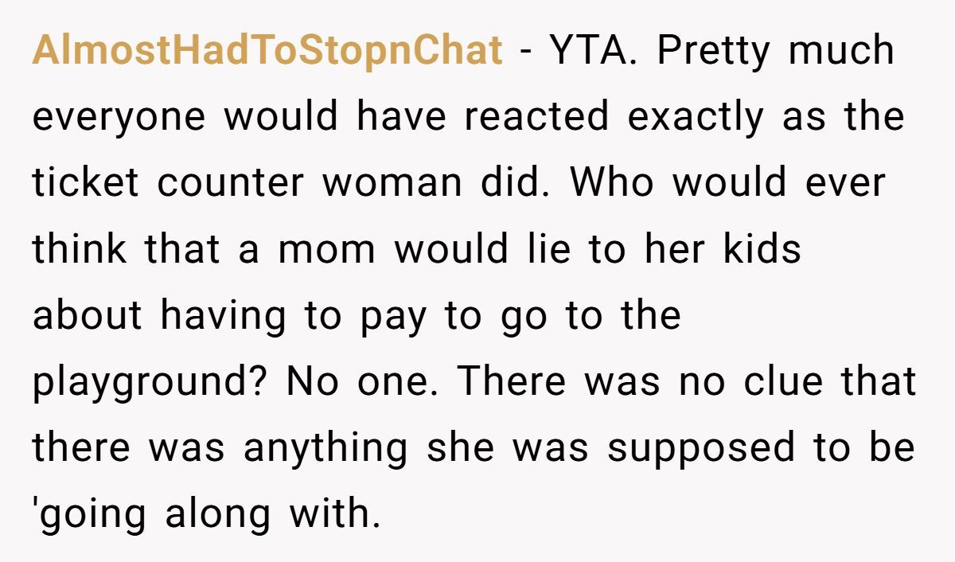Click the word "counter" in the comment

[230, 183]
